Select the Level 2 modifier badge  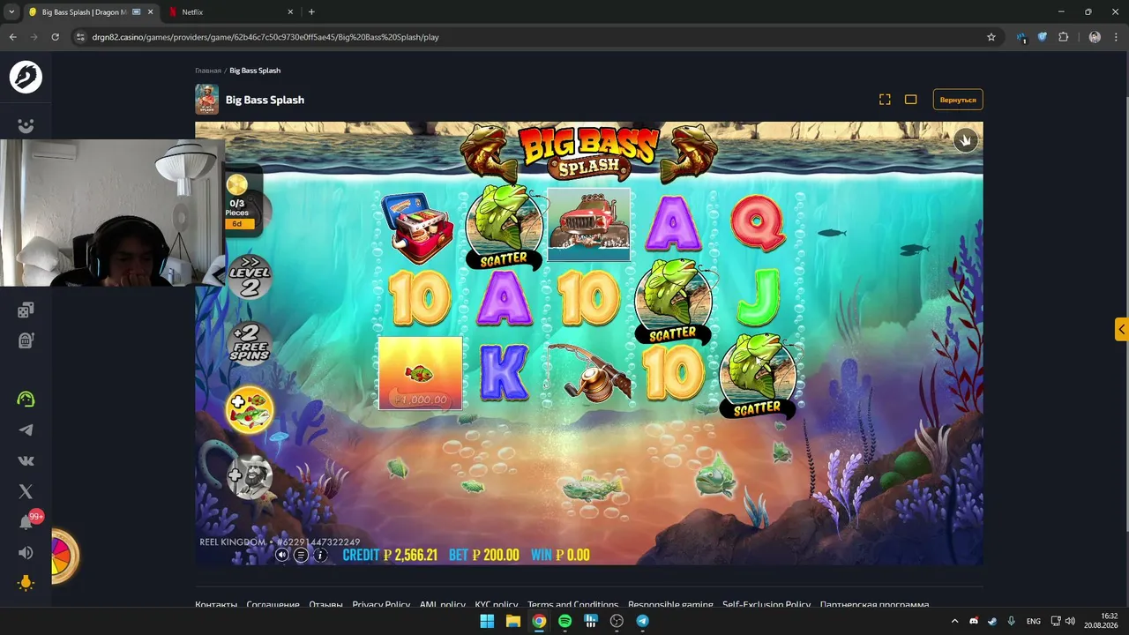250,275
